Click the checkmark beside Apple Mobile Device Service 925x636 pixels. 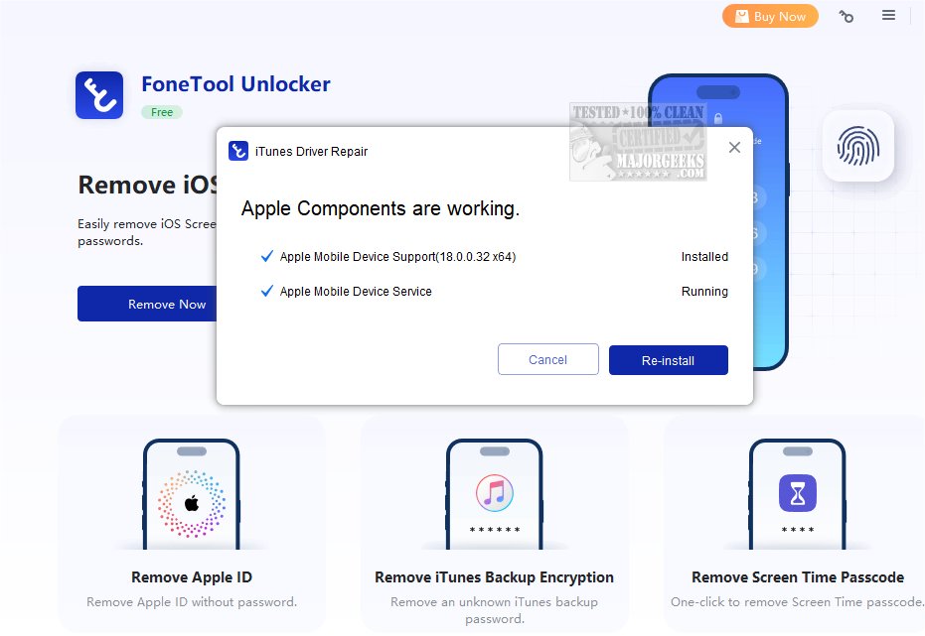[266, 291]
